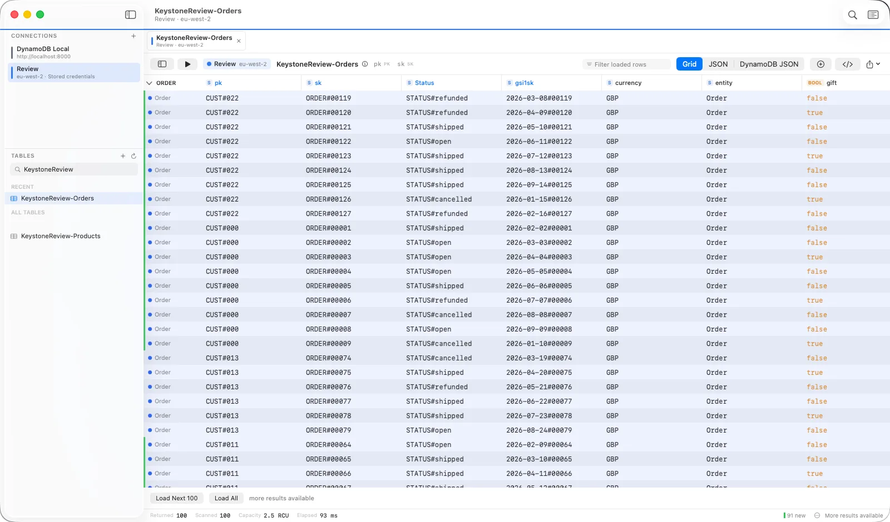Viewport: 890px width, 522px height.
Task: Click the Load All button
Action: (x=226, y=499)
